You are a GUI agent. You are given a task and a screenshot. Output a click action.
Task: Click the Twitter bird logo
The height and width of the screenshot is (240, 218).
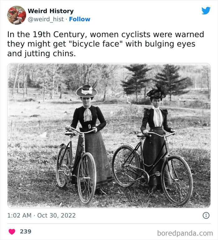206,11
